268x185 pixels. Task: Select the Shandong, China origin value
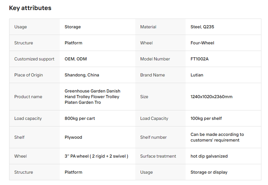coord(82,75)
